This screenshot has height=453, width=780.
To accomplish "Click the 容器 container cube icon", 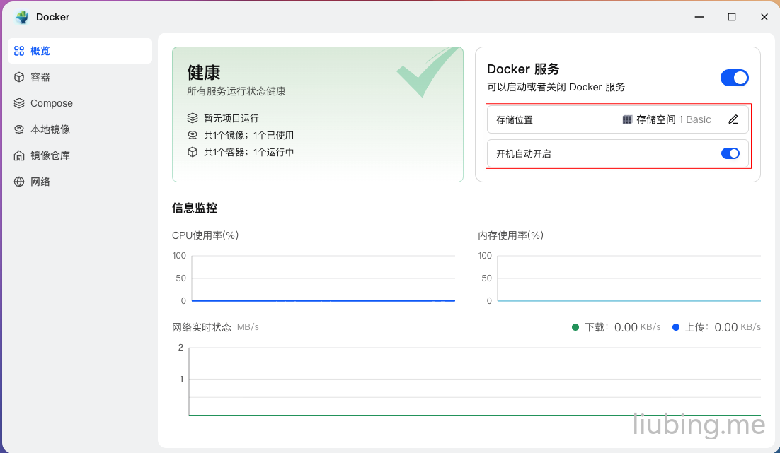I will [19, 77].
